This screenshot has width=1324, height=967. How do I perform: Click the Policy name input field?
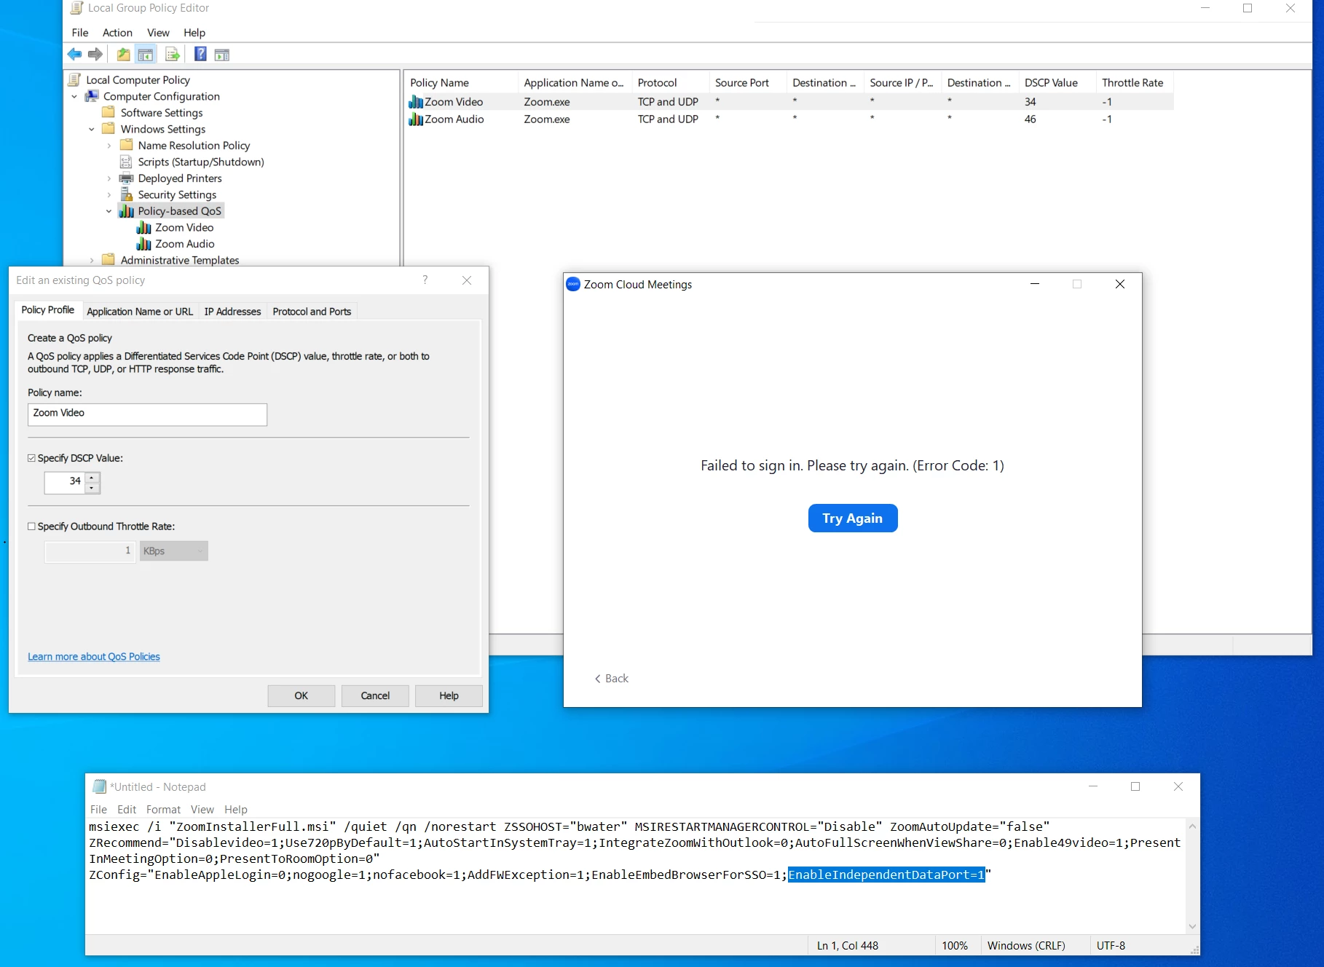(147, 414)
